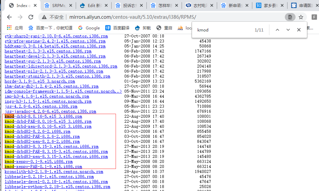Open the phpMyAdmin loc bookmark
The image size is (319, 191).
point(185,28)
